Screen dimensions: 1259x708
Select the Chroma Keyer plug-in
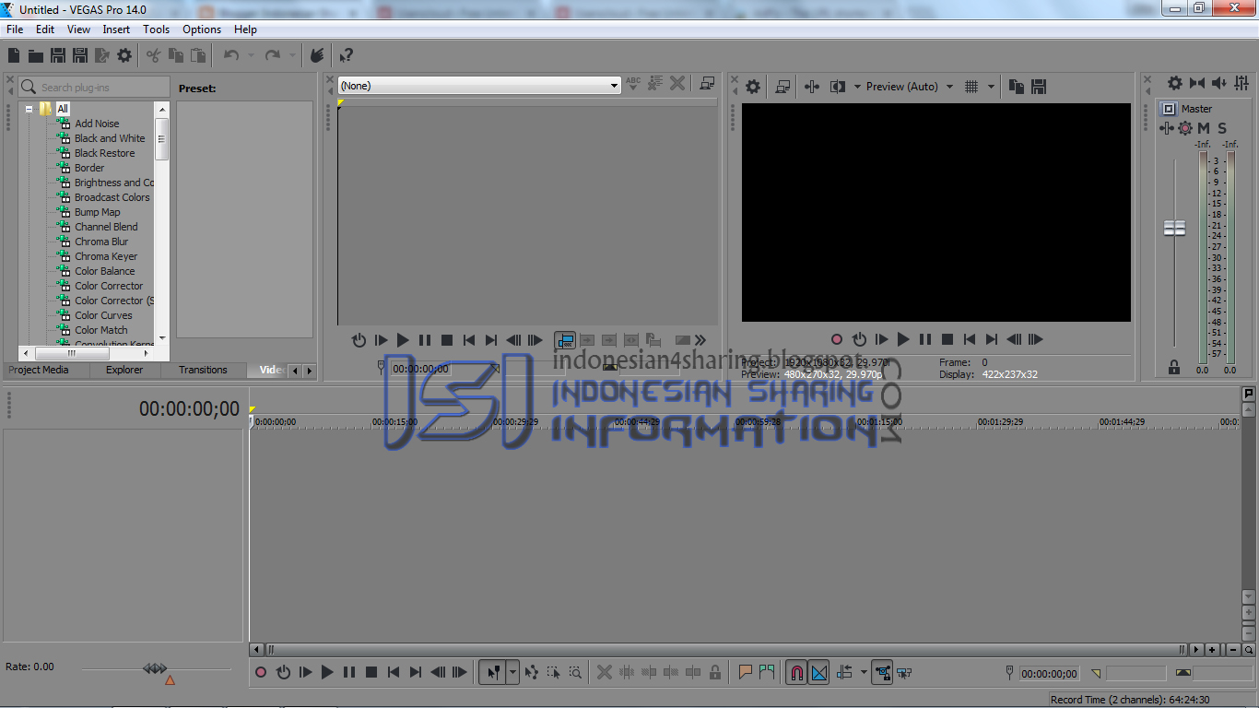(106, 256)
